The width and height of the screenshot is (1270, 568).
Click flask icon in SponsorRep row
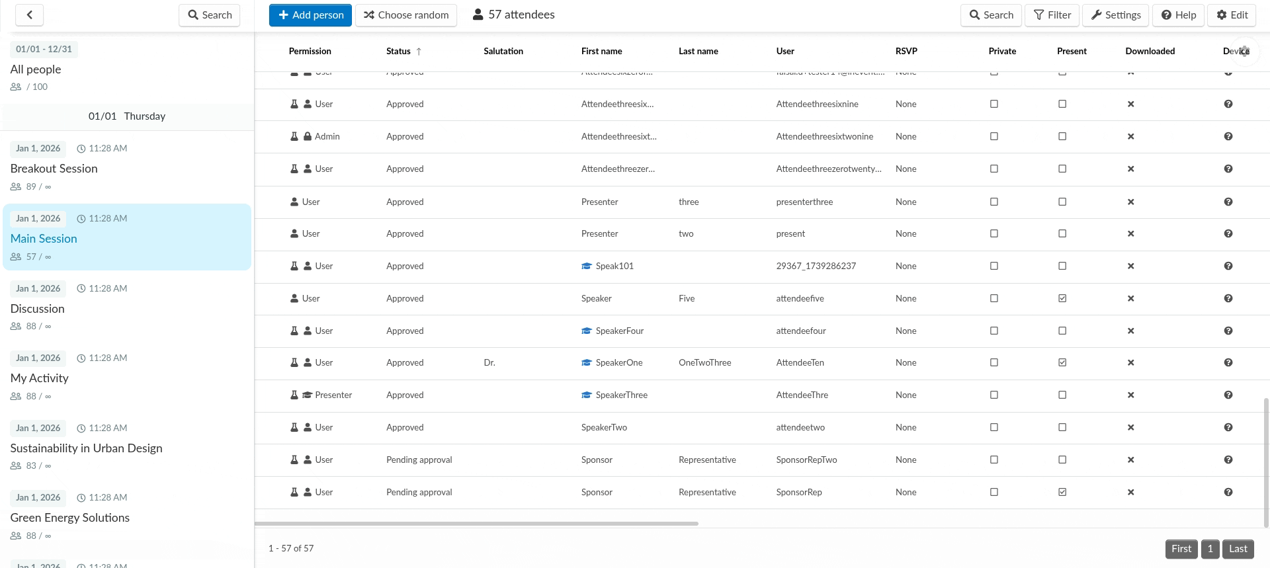pyautogui.click(x=294, y=492)
